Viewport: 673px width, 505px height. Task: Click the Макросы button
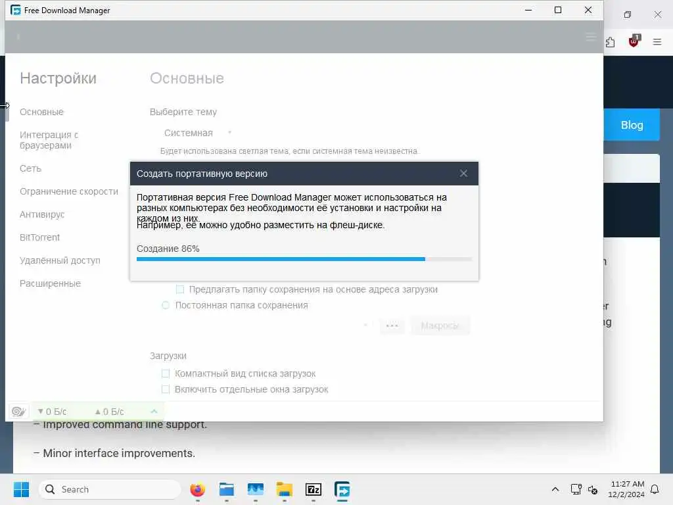click(440, 325)
